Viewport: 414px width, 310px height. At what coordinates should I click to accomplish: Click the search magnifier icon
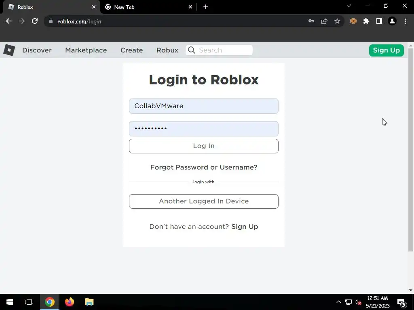[192, 50]
